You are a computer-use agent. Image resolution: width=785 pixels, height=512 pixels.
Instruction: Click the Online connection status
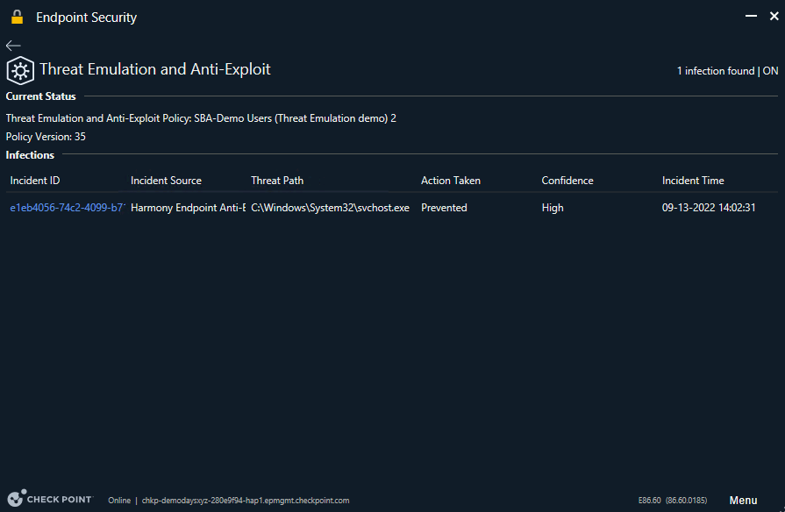(x=119, y=501)
